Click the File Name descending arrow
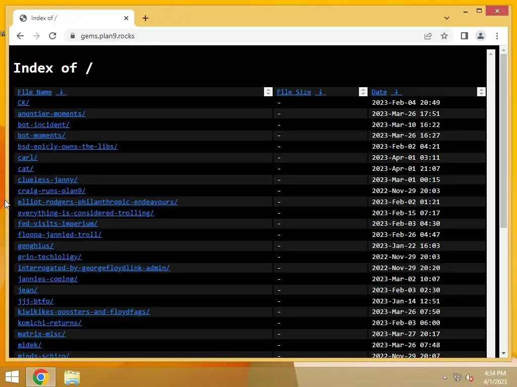The height and width of the screenshot is (387, 517). pyautogui.click(x=61, y=92)
